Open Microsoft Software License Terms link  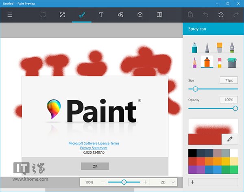point(94,143)
